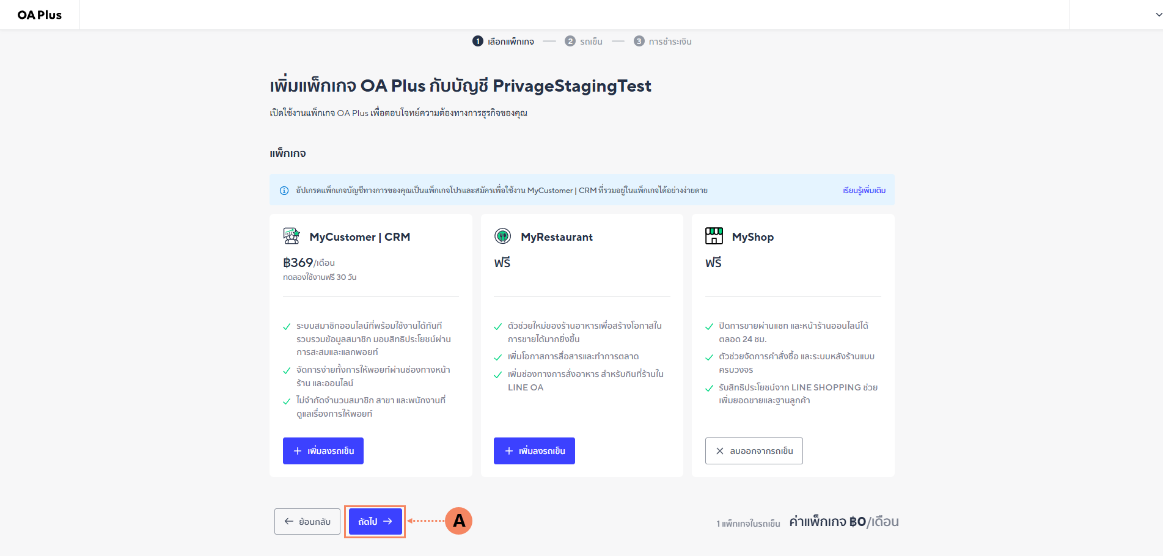Click the MyShop storefront icon
Image resolution: width=1163 pixels, height=556 pixels.
(x=714, y=236)
